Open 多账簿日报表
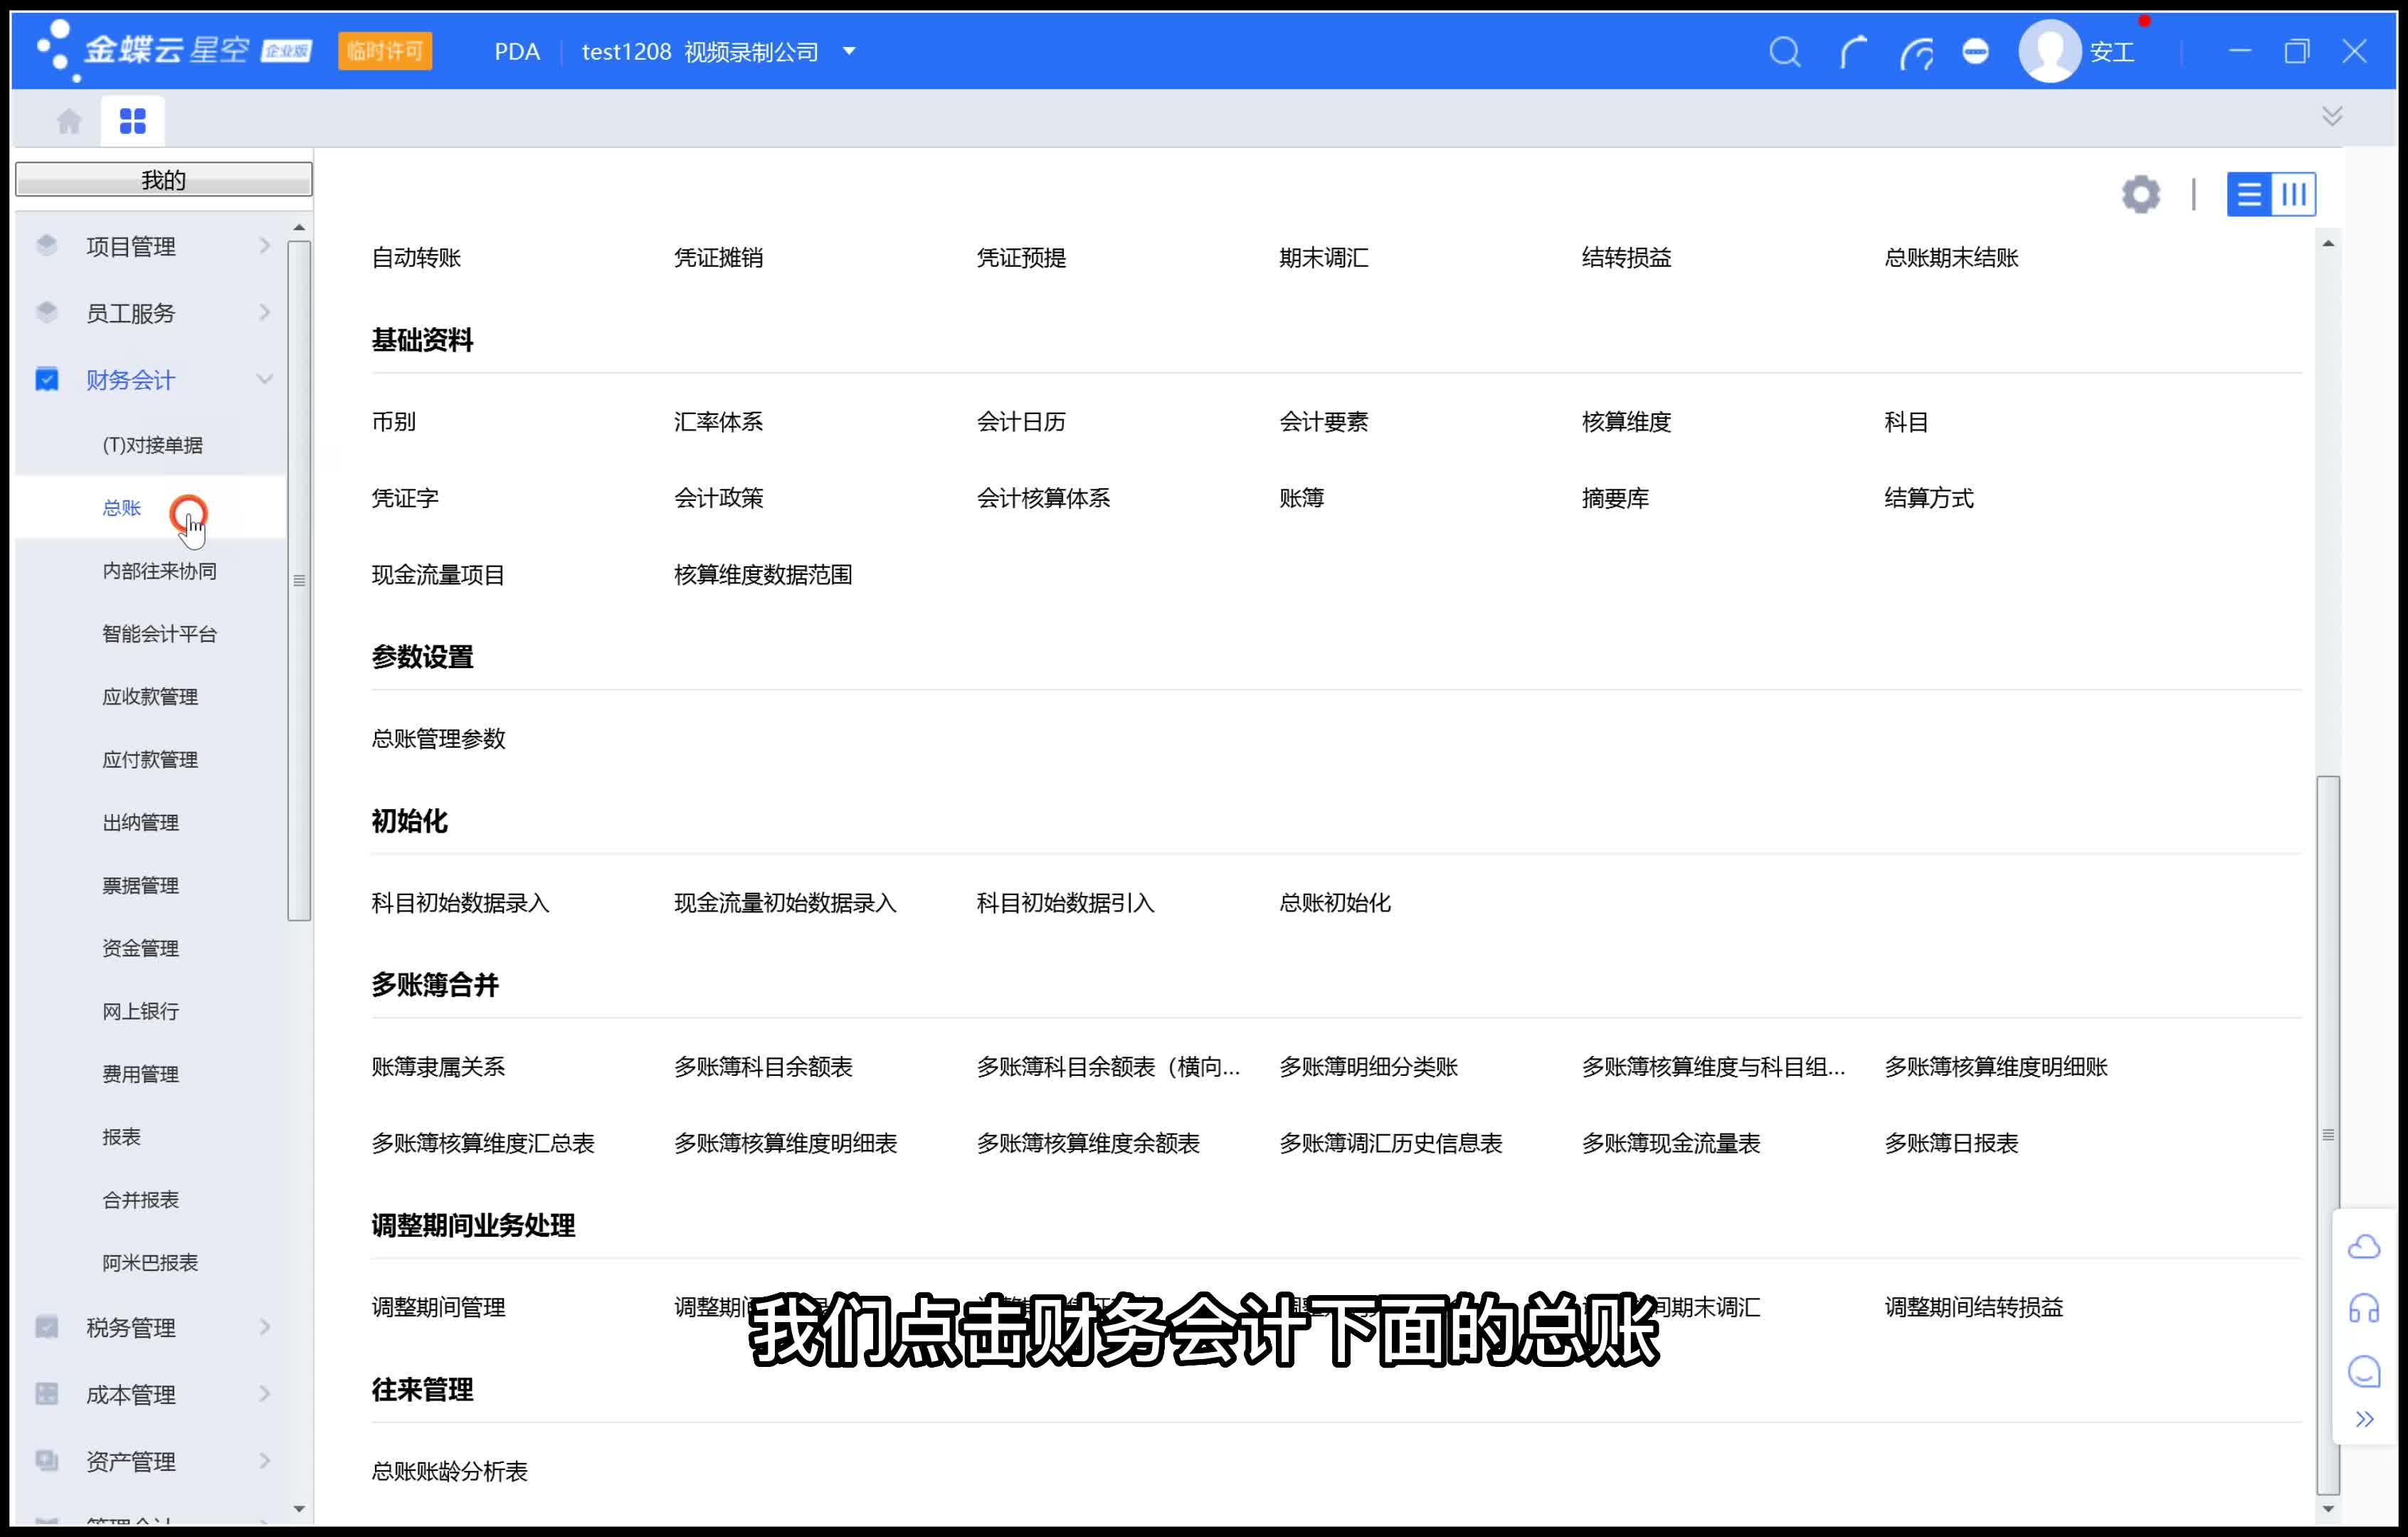Viewport: 2408px width, 1537px height. pos(1951,1143)
